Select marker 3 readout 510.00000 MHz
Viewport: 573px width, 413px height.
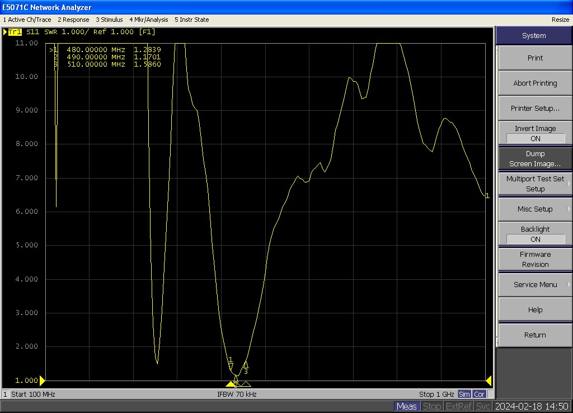pos(107,64)
